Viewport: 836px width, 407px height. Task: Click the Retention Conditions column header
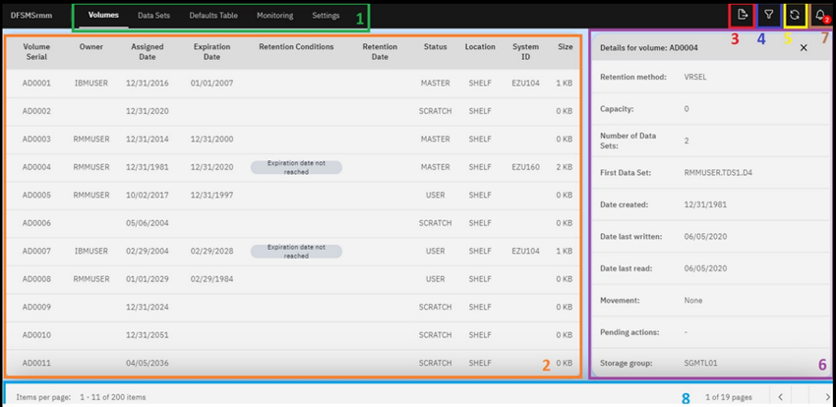(x=296, y=47)
